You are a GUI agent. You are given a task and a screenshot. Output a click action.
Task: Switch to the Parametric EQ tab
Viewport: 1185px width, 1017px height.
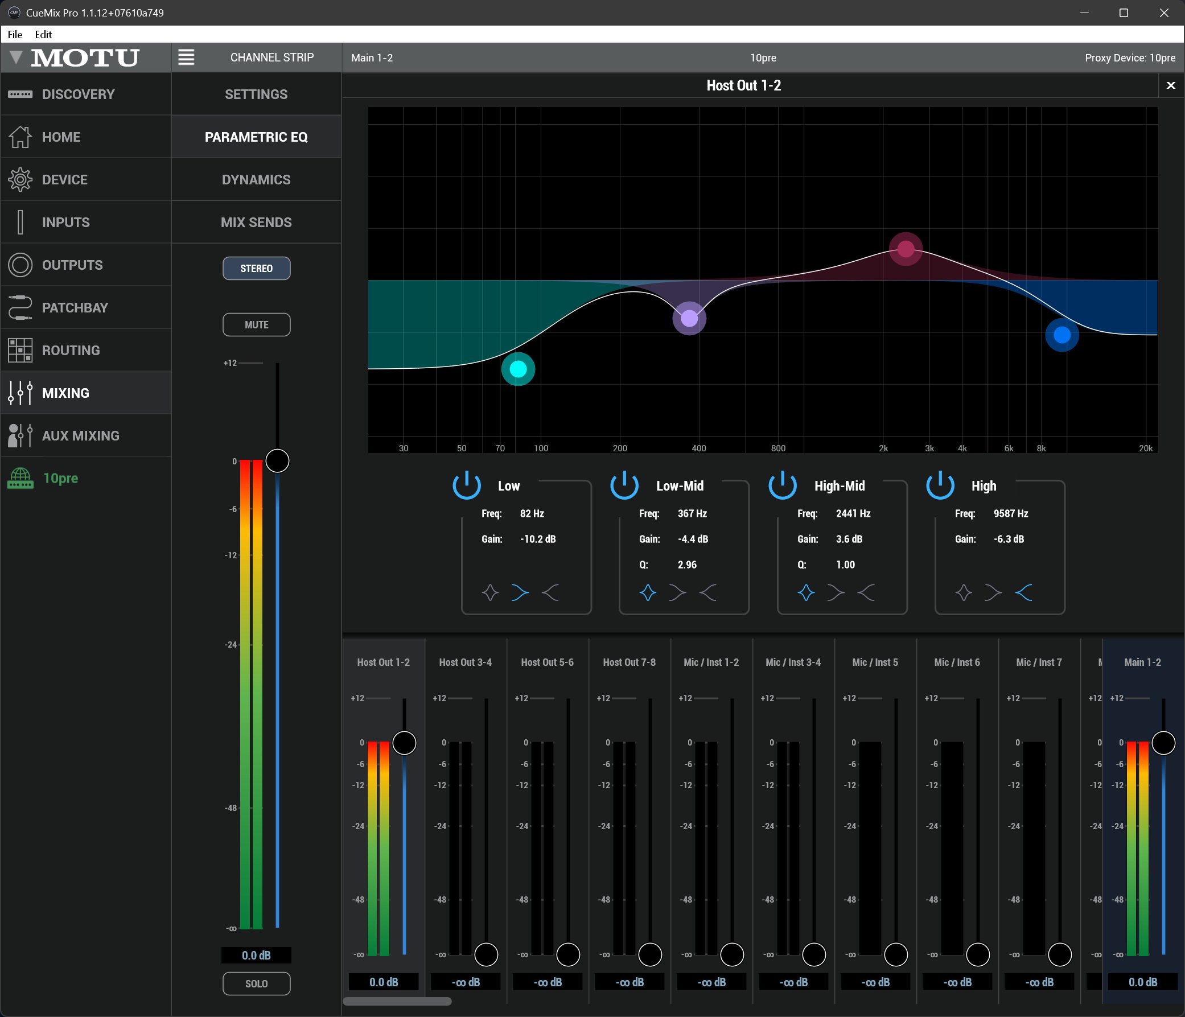256,137
